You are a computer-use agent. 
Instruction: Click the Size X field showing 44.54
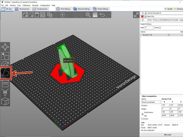[x=165, y=115]
